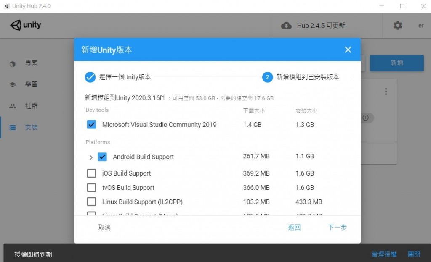Click 返回 to go back

point(294,228)
